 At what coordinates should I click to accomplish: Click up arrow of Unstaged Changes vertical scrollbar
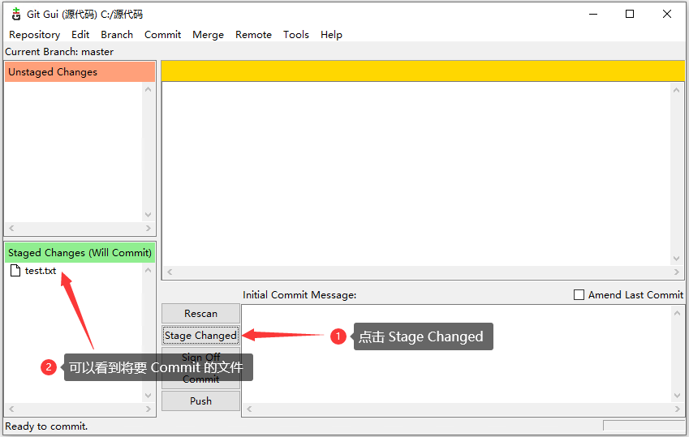click(148, 90)
